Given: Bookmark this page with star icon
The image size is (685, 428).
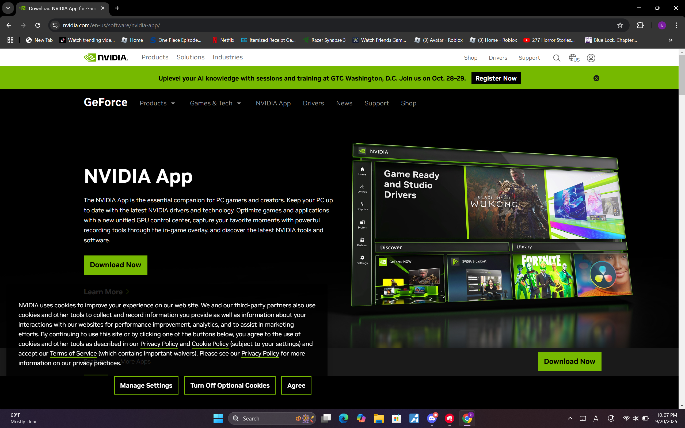Looking at the screenshot, I should coord(620,25).
